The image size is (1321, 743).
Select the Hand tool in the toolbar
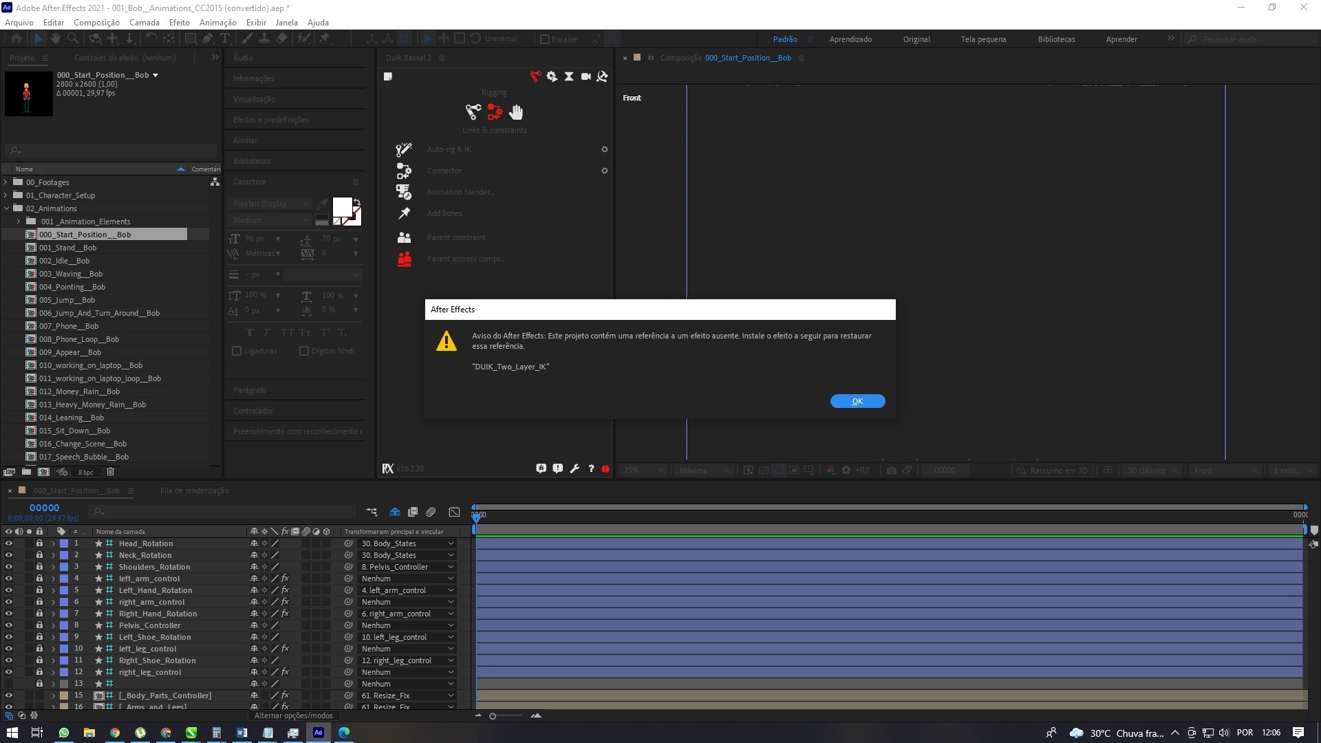55,39
